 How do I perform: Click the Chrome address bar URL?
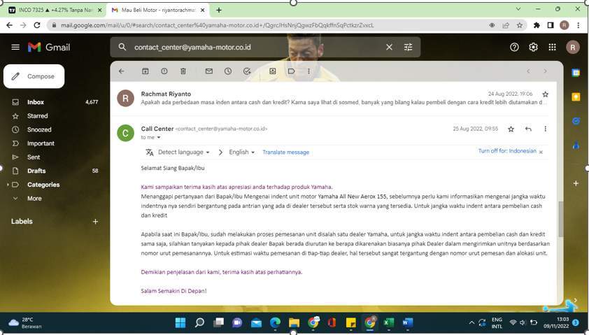[x=217, y=25]
